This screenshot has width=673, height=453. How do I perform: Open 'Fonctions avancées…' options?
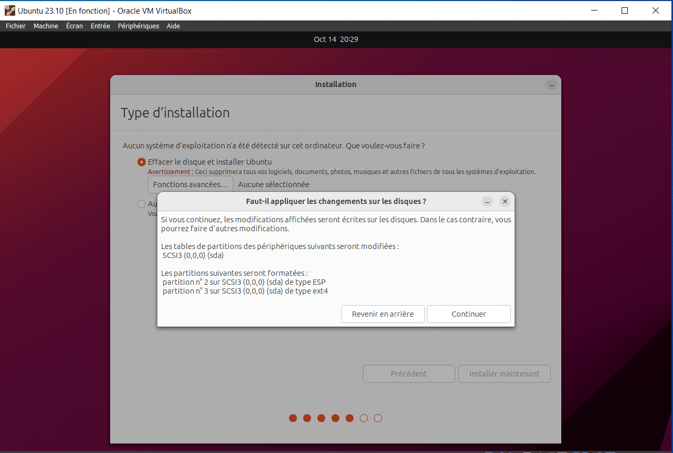190,184
